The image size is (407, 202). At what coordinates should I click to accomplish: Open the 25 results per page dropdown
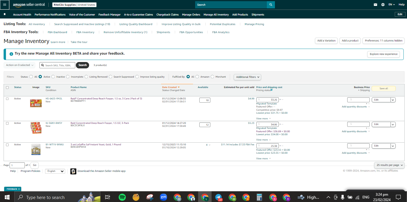[x=390, y=165]
